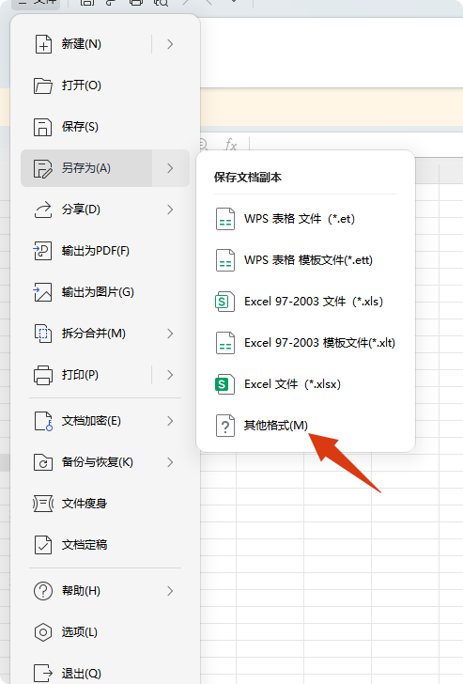Click the printer icon for Print

click(43, 375)
